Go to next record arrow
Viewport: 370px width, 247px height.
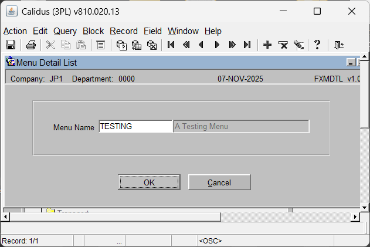[217, 45]
